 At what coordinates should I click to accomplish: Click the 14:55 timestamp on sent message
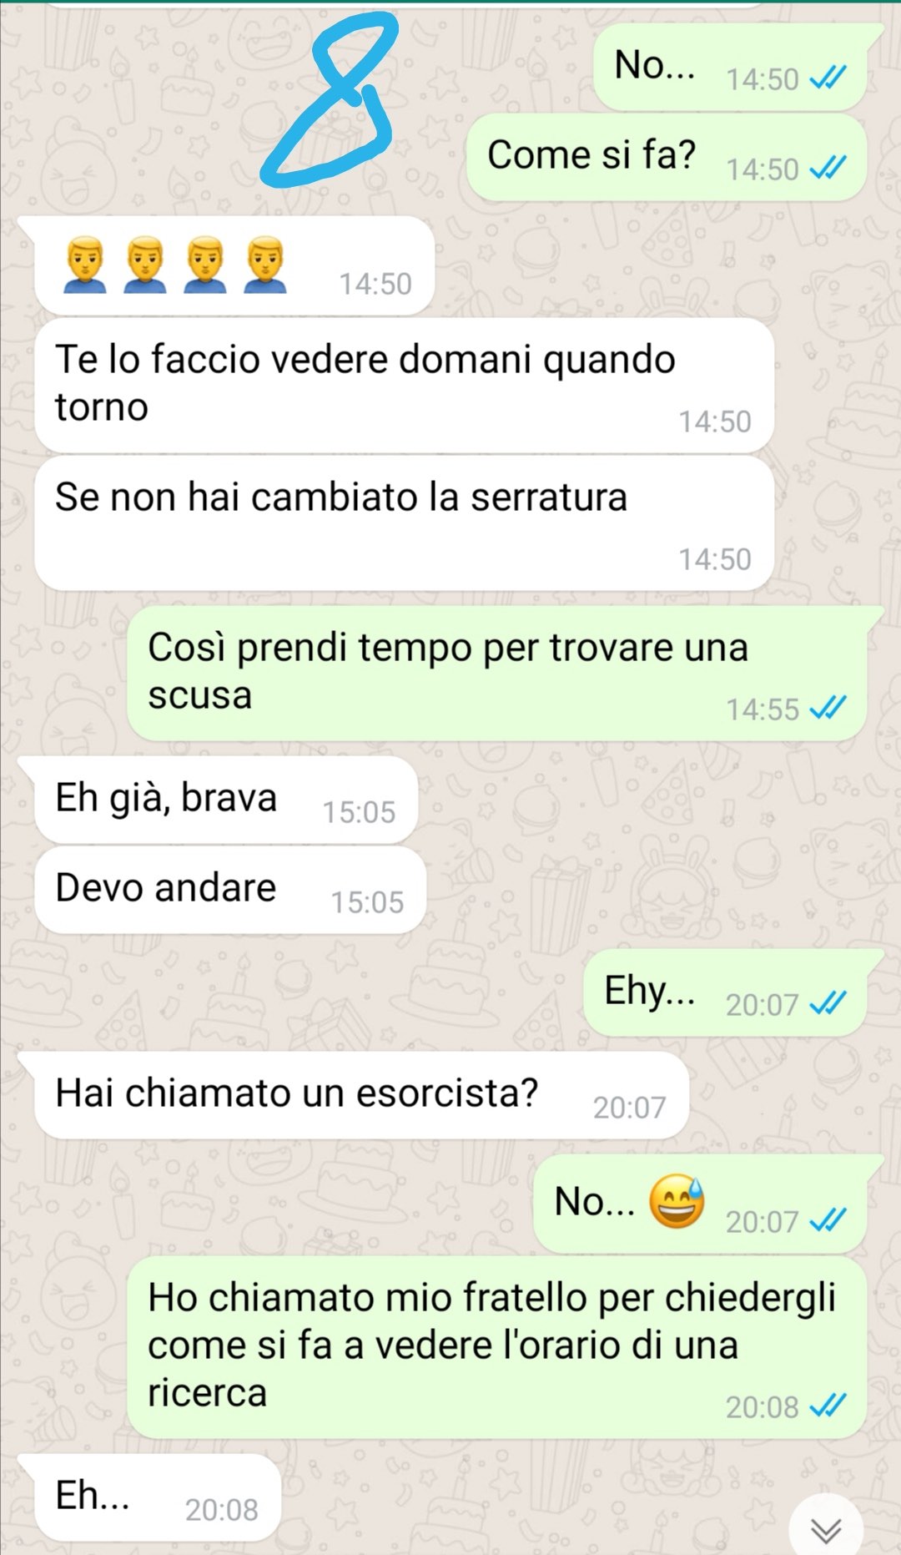click(x=763, y=709)
